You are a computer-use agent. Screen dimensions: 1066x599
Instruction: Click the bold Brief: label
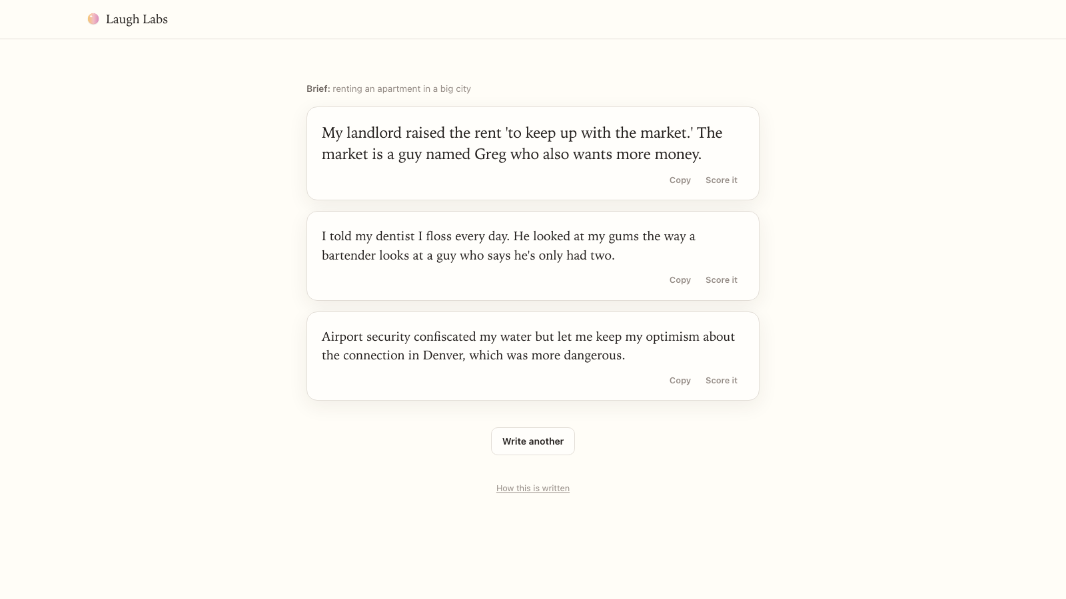point(318,89)
